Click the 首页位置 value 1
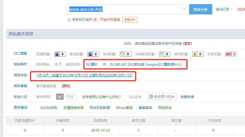245x137 pixels. [138, 130]
